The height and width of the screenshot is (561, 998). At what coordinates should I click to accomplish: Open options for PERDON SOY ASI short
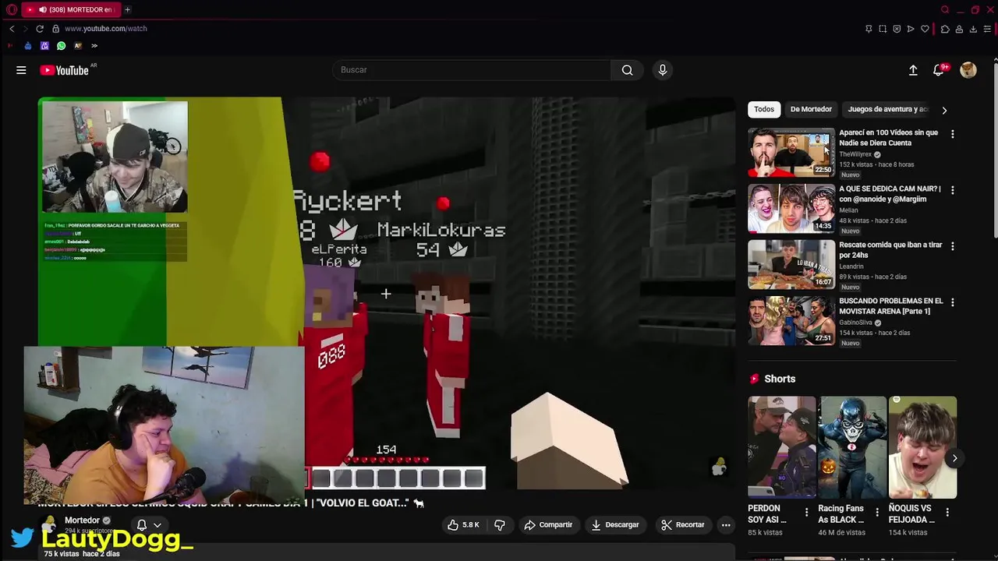806,513
